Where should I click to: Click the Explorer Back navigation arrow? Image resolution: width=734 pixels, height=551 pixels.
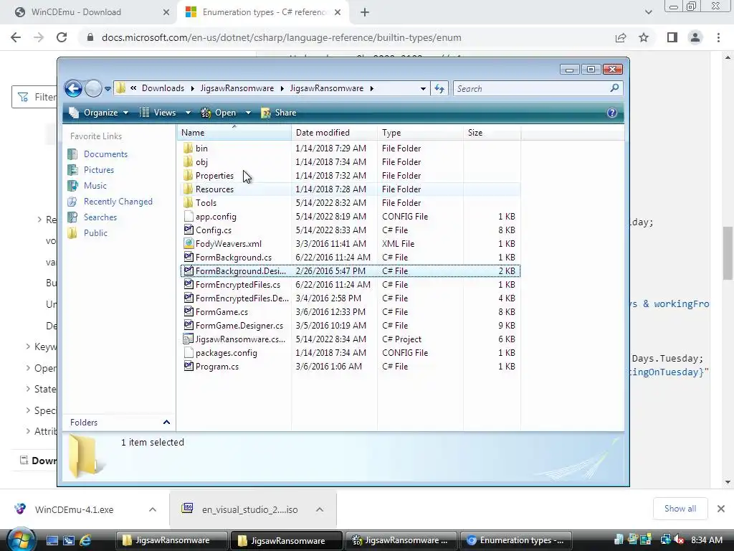[x=74, y=88]
